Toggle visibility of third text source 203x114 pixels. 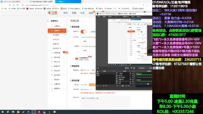coord(130,77)
